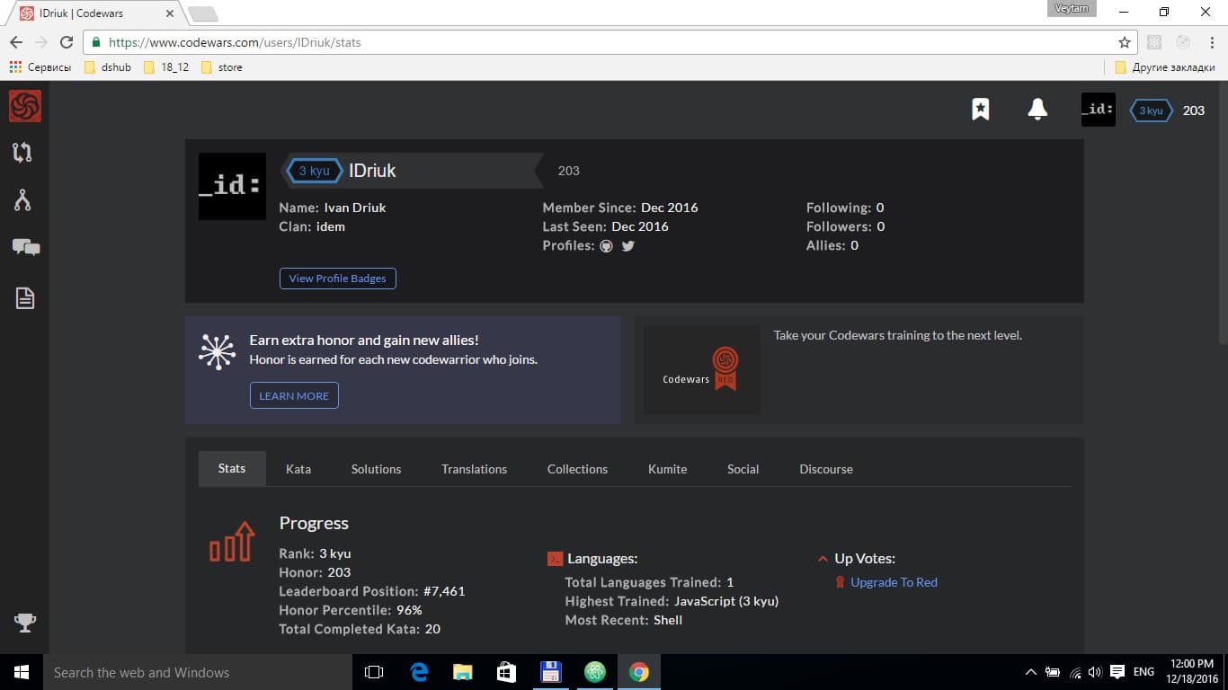Open the Action Center notification icon
Screen dimensions: 1228x690
1117,672
